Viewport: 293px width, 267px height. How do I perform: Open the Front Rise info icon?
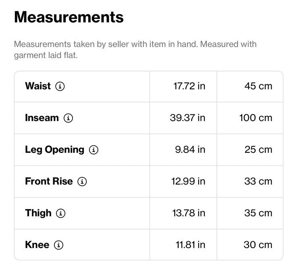(x=82, y=181)
